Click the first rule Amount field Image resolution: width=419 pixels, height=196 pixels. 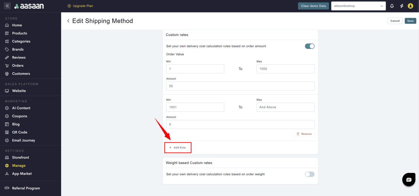click(x=240, y=86)
